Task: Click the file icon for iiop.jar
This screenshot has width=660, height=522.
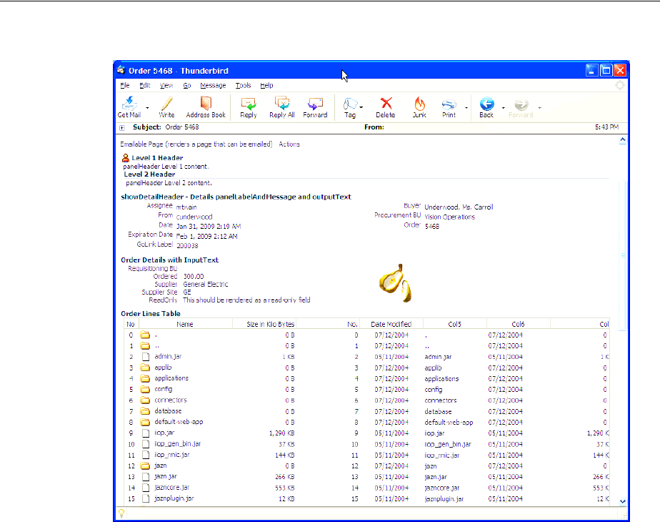Action: tap(146, 433)
